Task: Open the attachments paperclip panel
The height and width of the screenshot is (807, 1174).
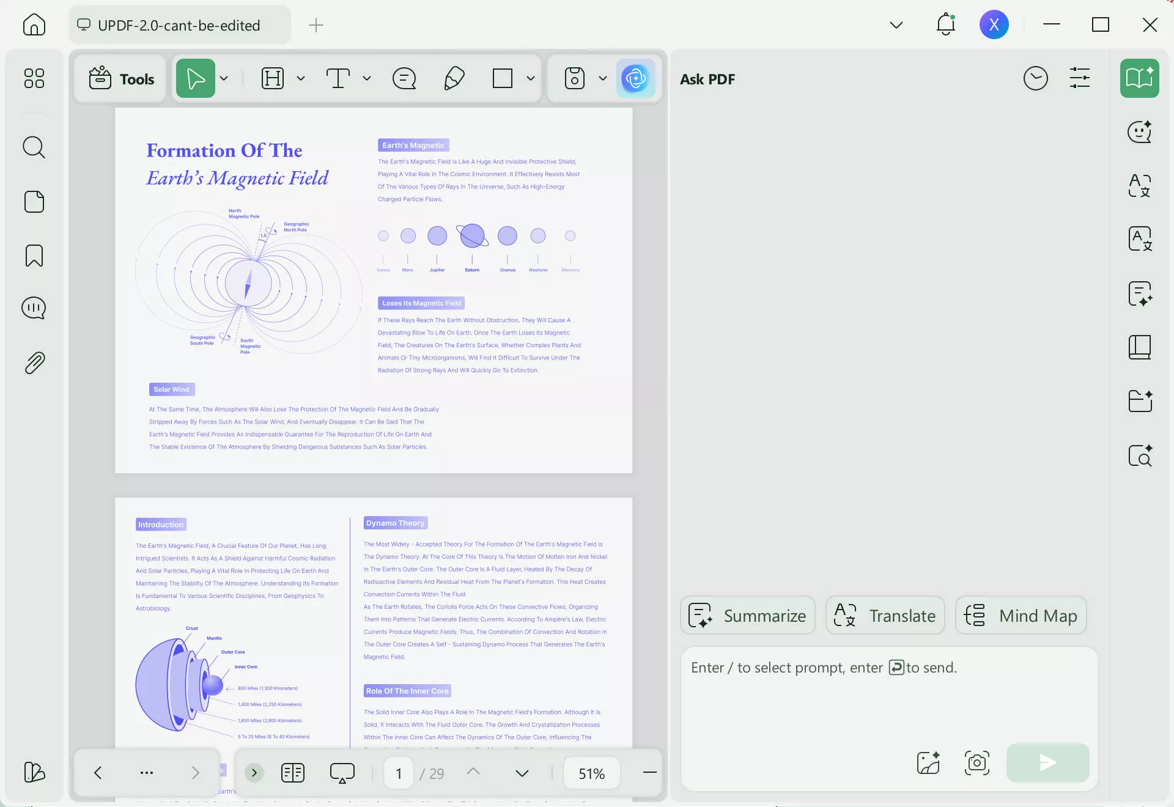Action: 34,363
